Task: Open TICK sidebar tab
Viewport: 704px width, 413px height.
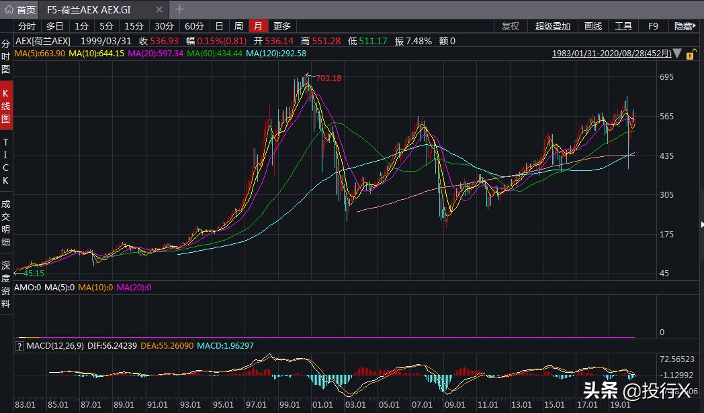Action: (x=6, y=162)
